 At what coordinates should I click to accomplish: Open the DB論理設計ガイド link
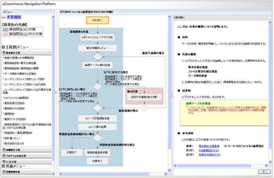[209, 150]
